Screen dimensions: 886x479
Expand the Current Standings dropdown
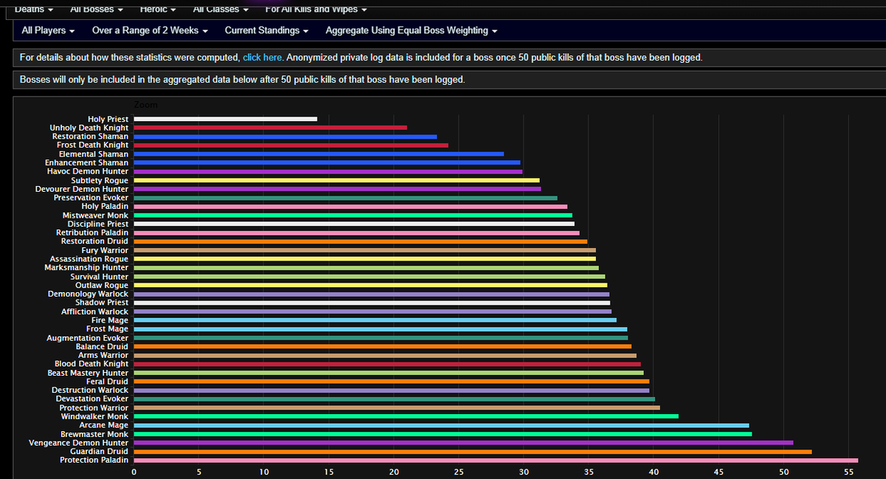(266, 30)
